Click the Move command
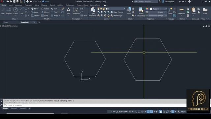This screenshot has height=119, width=211. click(35, 9)
